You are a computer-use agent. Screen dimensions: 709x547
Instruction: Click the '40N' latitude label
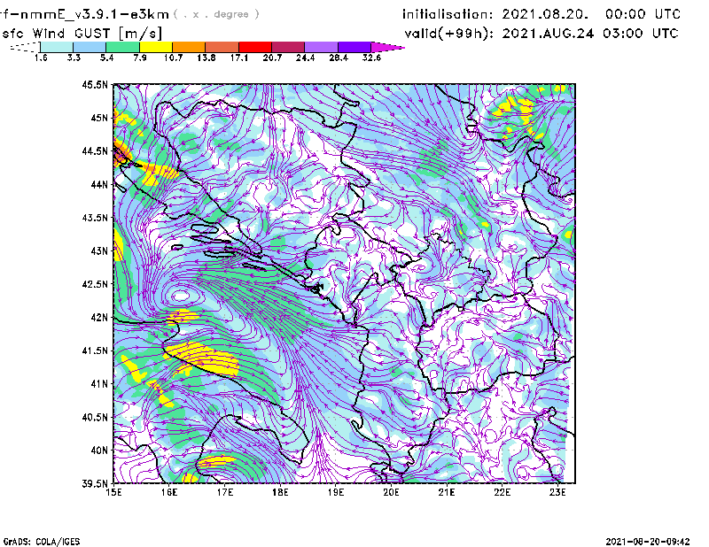click(99, 451)
